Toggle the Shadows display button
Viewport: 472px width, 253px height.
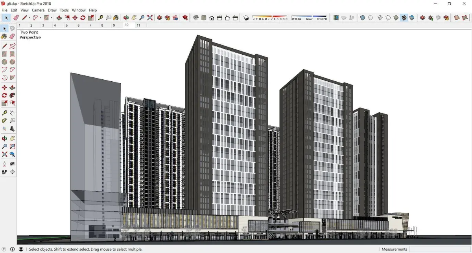pyautogui.click(x=246, y=18)
